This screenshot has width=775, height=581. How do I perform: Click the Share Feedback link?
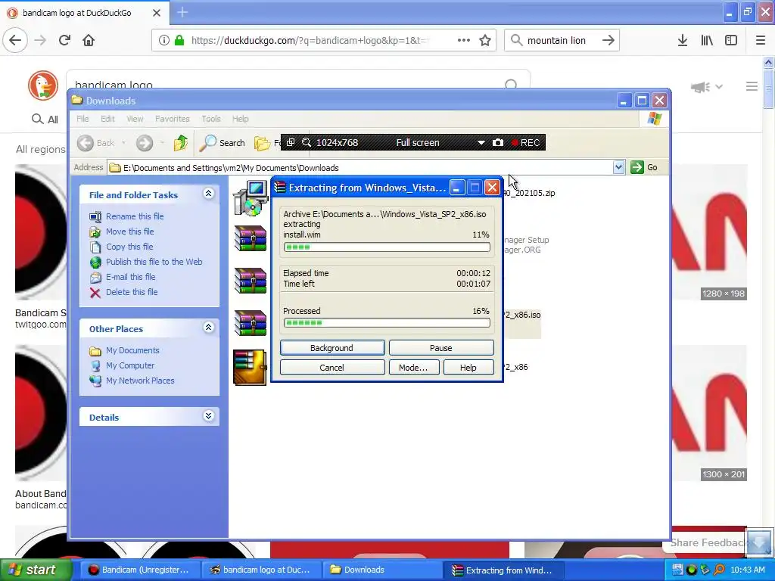(x=707, y=542)
